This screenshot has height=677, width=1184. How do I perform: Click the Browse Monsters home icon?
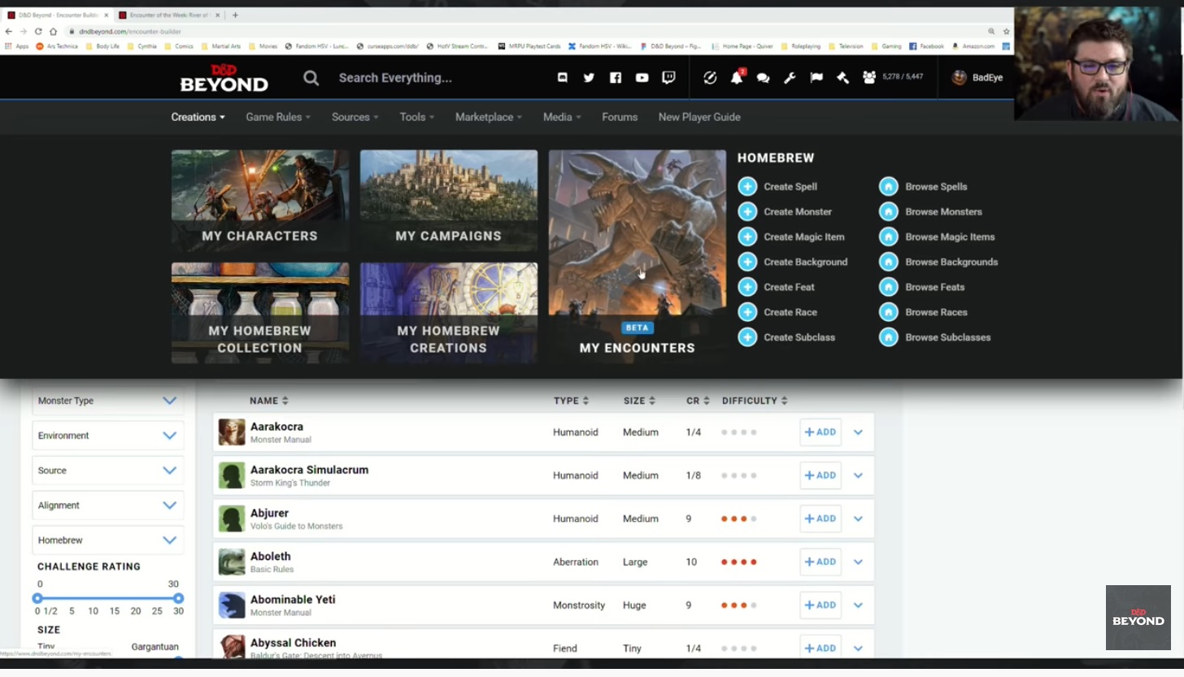click(x=889, y=211)
